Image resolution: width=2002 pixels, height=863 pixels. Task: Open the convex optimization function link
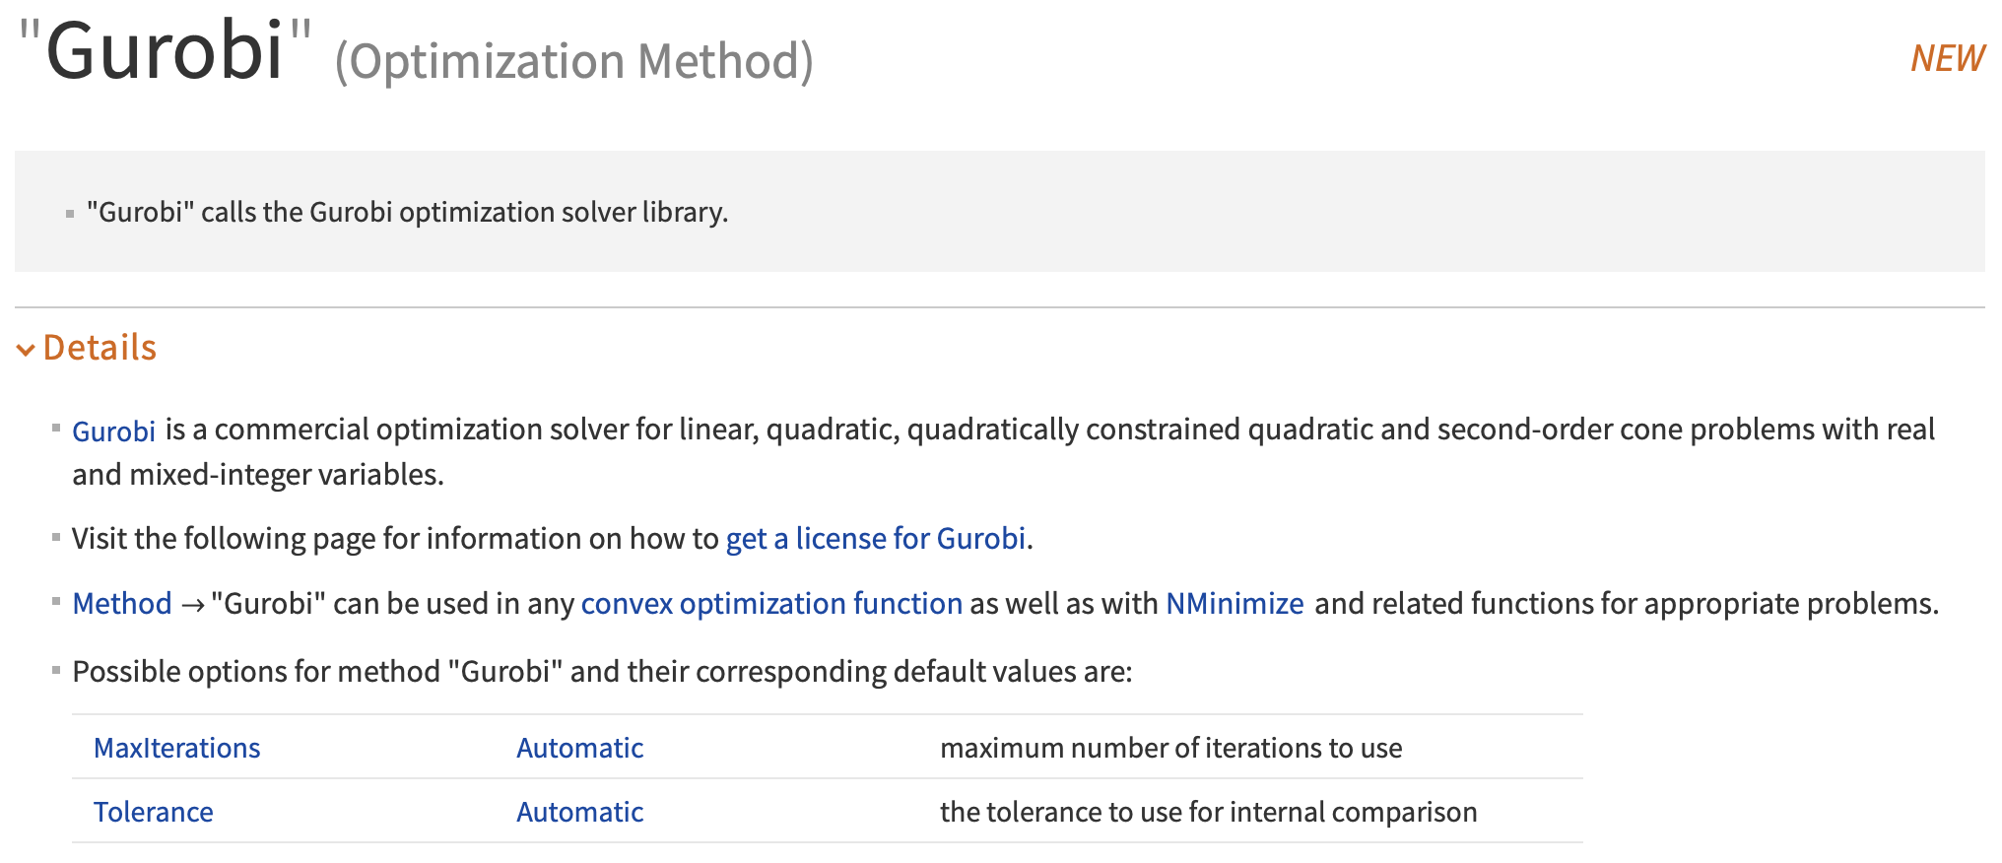pos(771,604)
